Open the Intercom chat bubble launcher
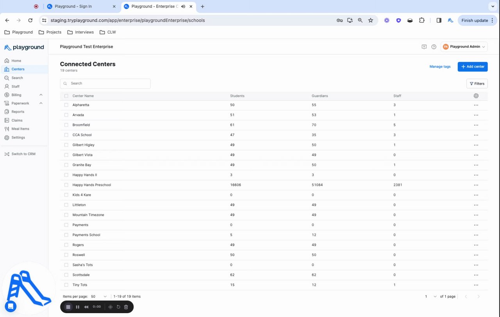The image size is (500, 317). click(x=11, y=306)
